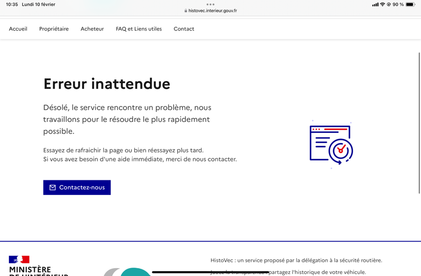Click the Contactez-nous button
This screenshot has height=276, width=421.
pos(77,188)
